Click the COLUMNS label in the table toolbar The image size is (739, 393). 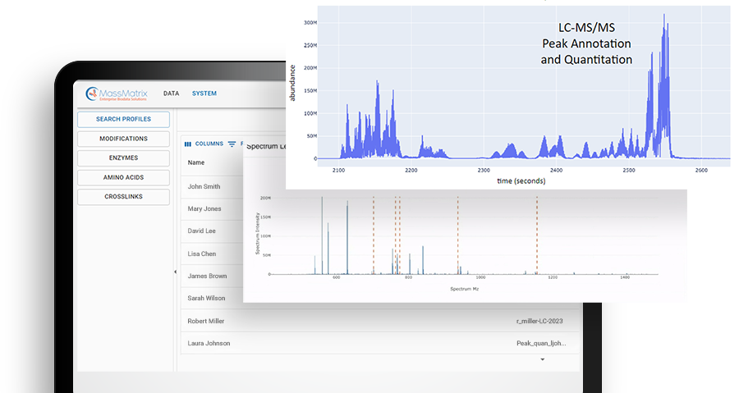tap(209, 144)
